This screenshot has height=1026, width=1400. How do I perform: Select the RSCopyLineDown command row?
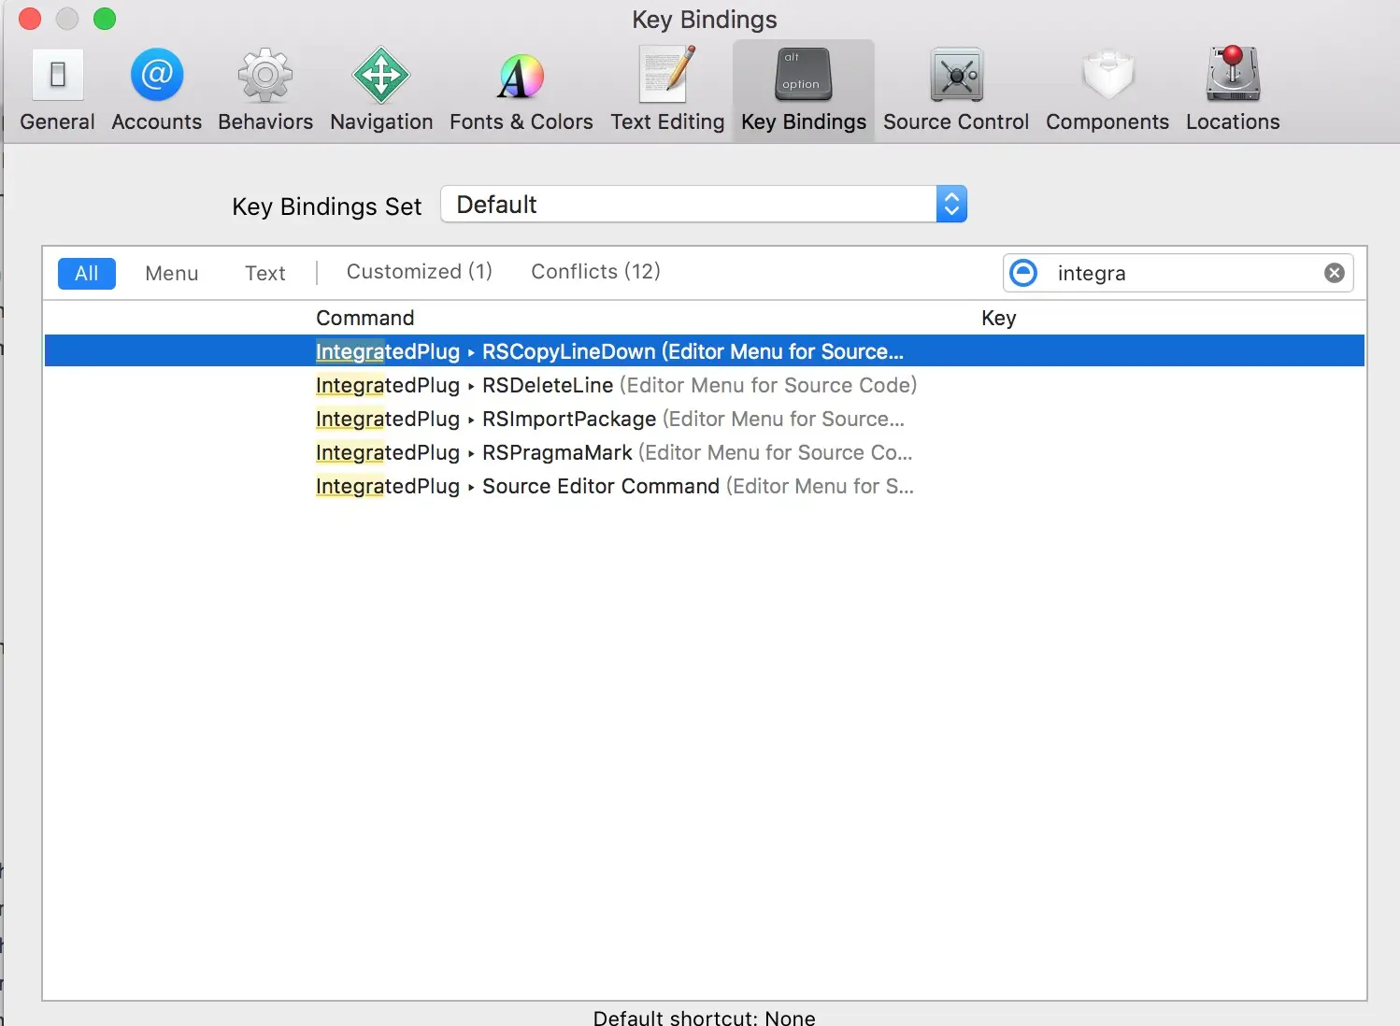point(705,351)
